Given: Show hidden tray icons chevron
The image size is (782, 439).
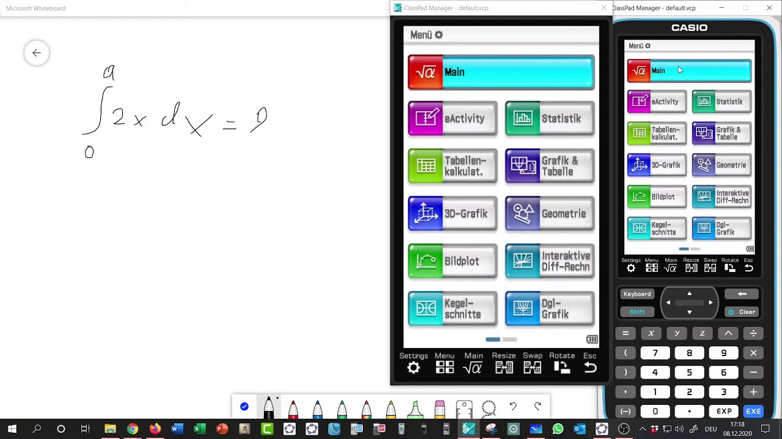Looking at the screenshot, I should pyautogui.click(x=642, y=429).
